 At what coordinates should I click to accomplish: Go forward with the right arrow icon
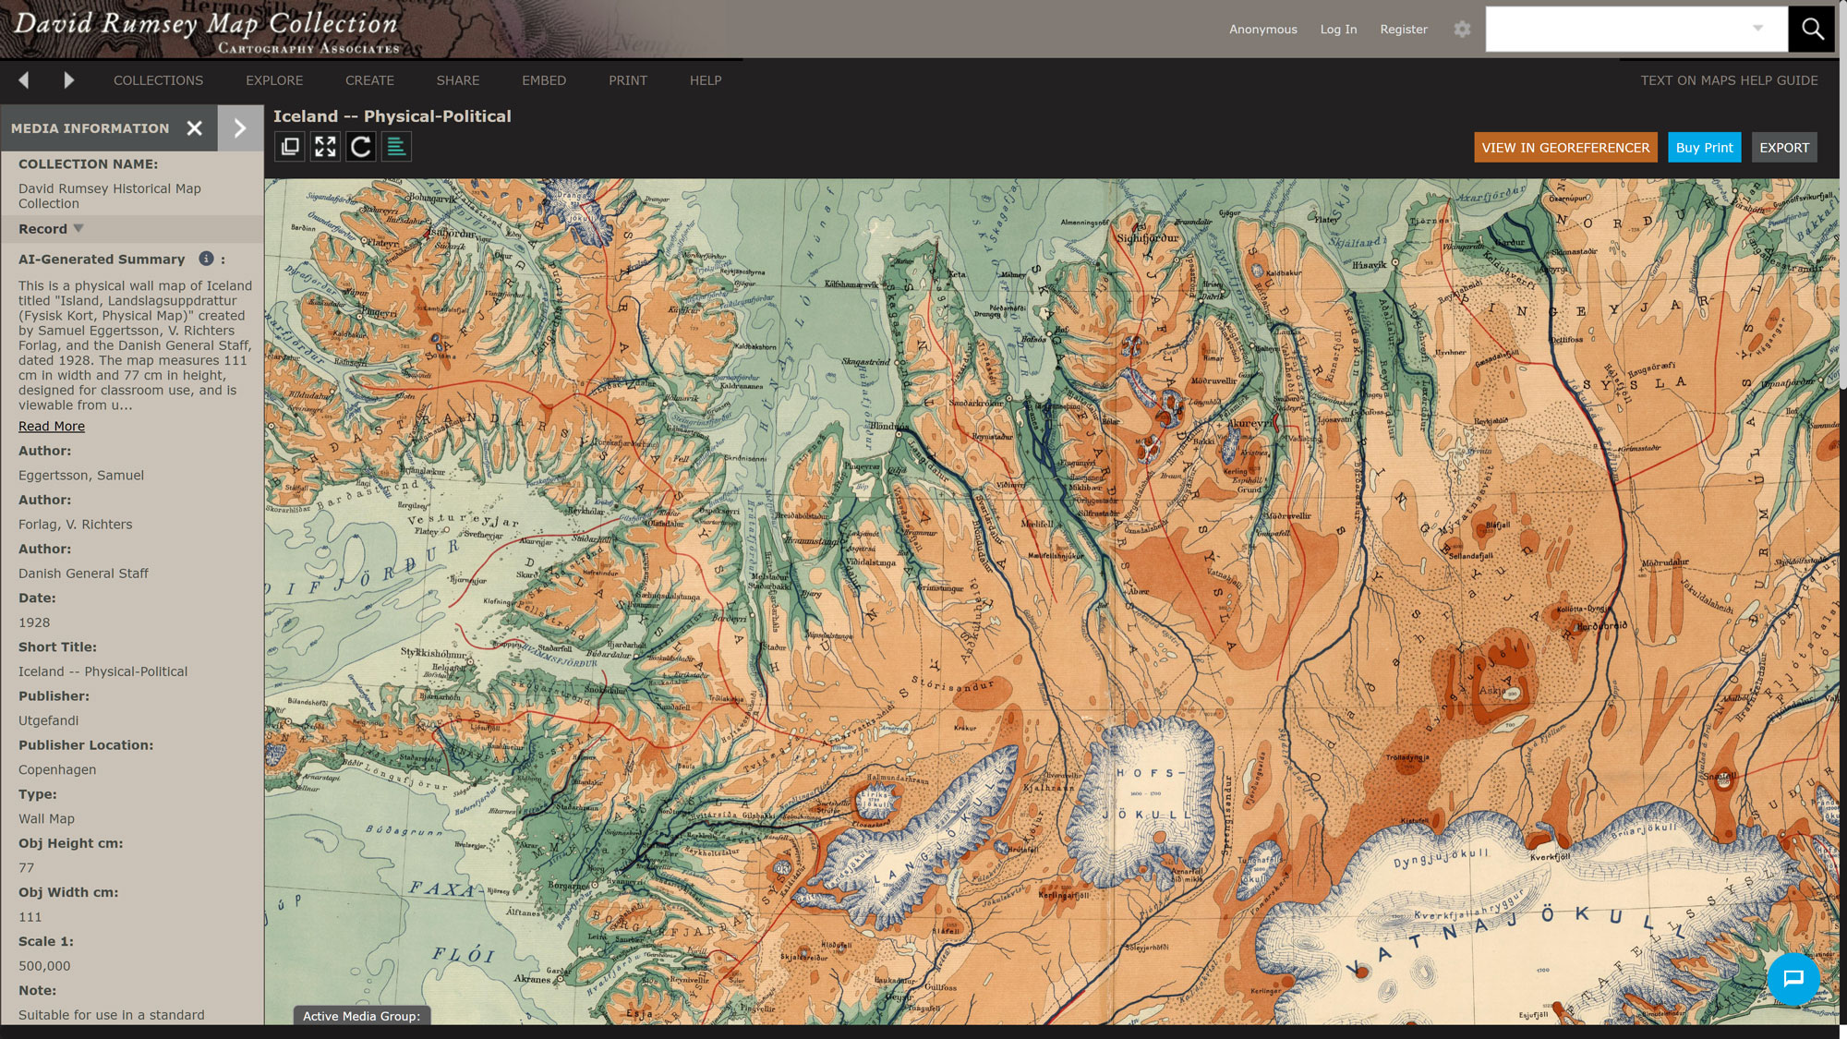[69, 80]
